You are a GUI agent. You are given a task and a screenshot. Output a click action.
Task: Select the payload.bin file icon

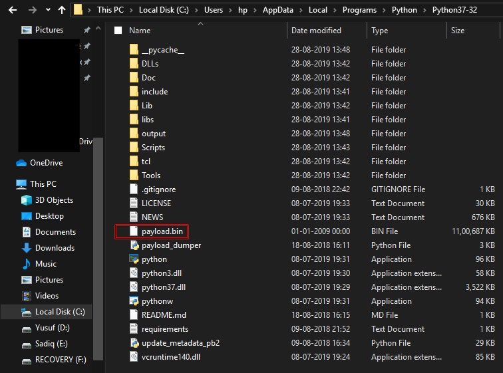(134, 231)
